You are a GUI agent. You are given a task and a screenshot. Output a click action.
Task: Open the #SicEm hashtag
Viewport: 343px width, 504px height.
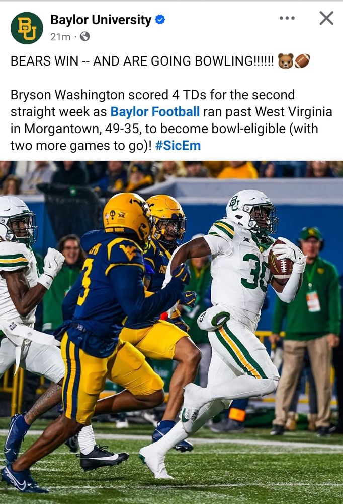tap(178, 146)
